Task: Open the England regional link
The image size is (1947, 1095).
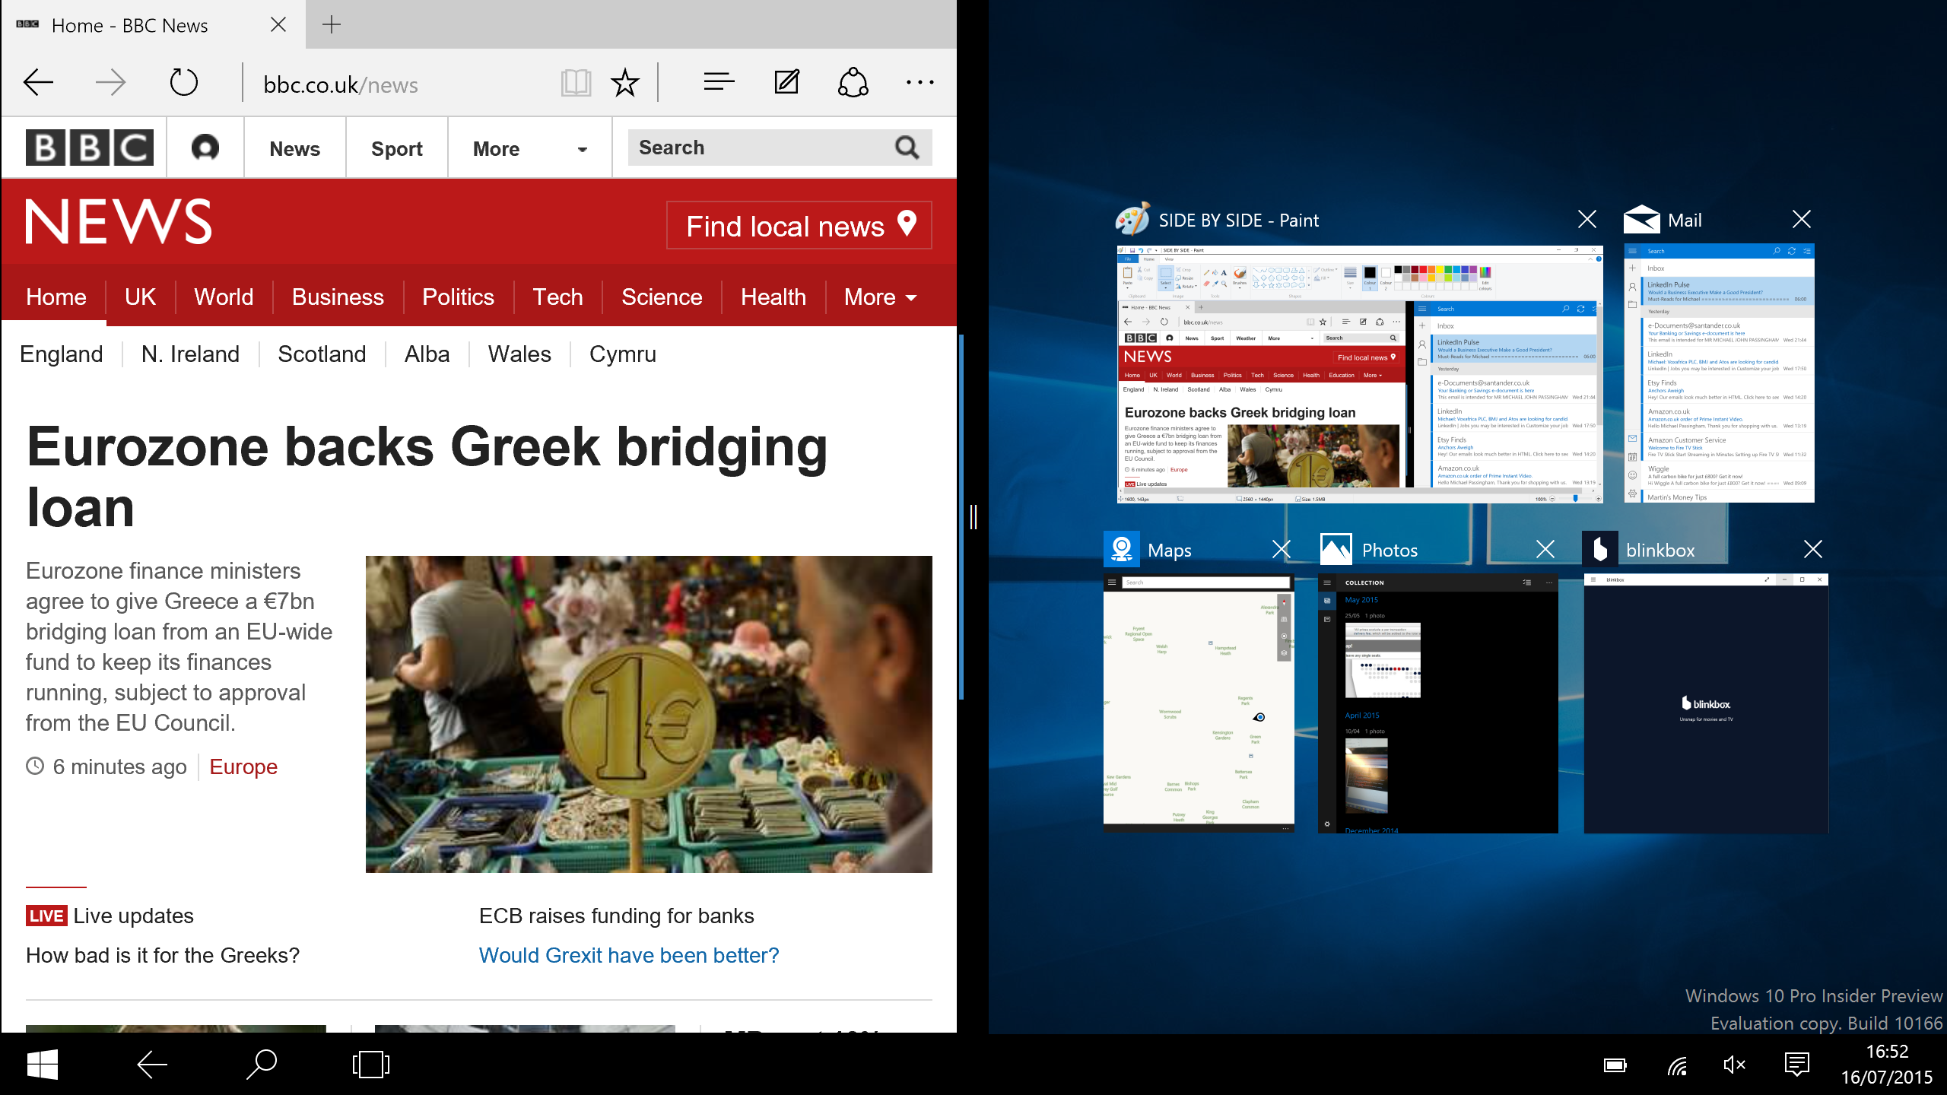Action: pyautogui.click(x=62, y=354)
